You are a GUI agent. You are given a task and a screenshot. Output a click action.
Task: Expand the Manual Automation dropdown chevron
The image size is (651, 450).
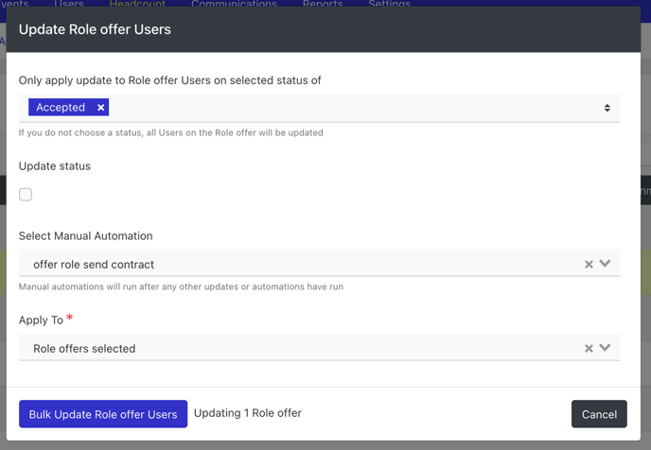605,264
